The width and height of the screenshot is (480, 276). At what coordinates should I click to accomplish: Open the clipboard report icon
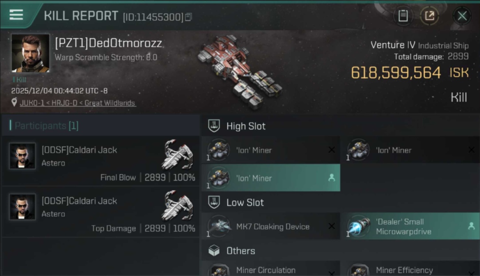click(x=403, y=16)
